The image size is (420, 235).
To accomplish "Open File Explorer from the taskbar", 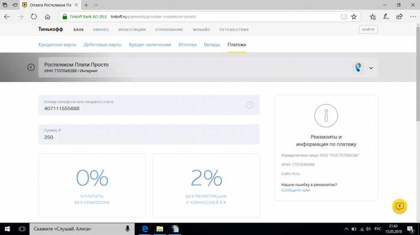I will [x=160, y=229].
